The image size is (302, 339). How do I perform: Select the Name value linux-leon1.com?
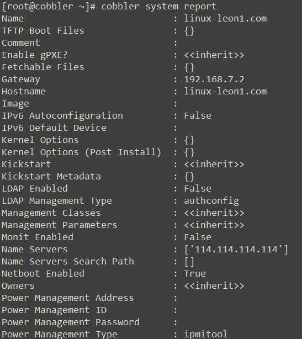(225, 18)
